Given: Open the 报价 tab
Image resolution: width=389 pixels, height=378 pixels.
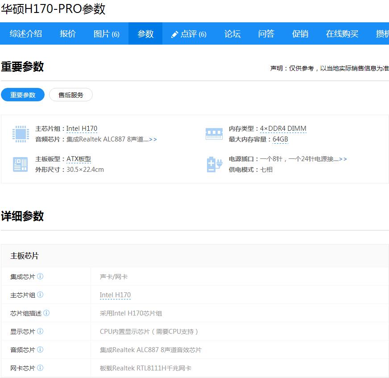Looking at the screenshot, I should pyautogui.click(x=68, y=34).
